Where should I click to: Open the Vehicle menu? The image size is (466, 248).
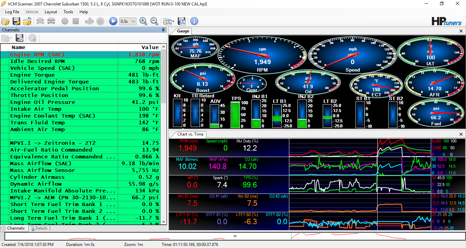(32, 12)
